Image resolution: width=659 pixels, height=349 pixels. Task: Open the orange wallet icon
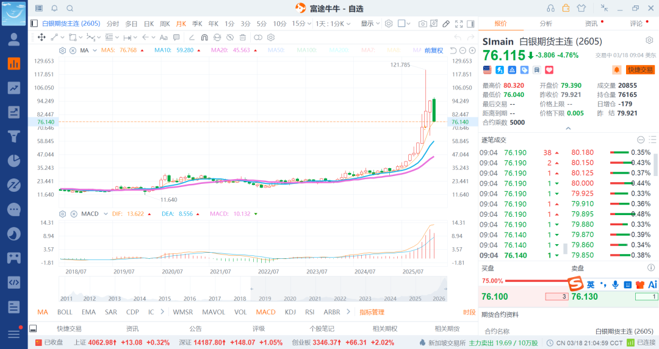(566, 8)
